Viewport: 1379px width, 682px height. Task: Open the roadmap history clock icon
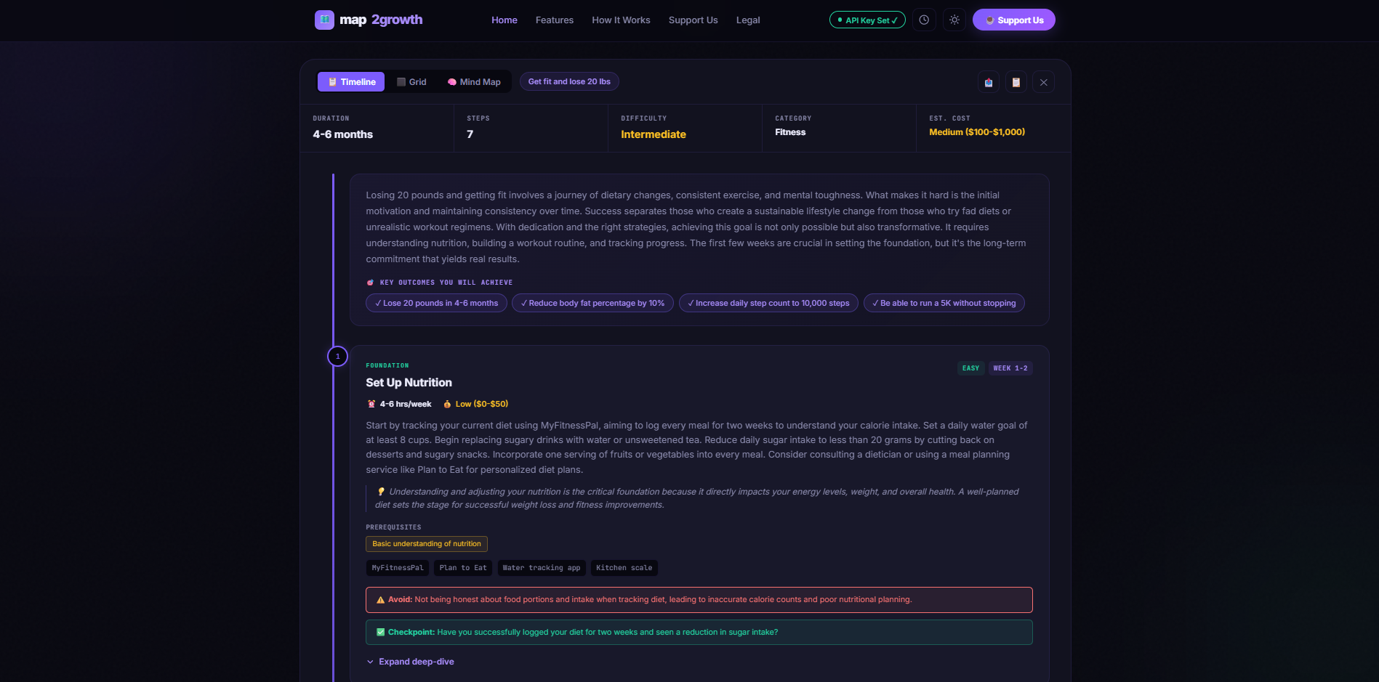[x=924, y=20]
